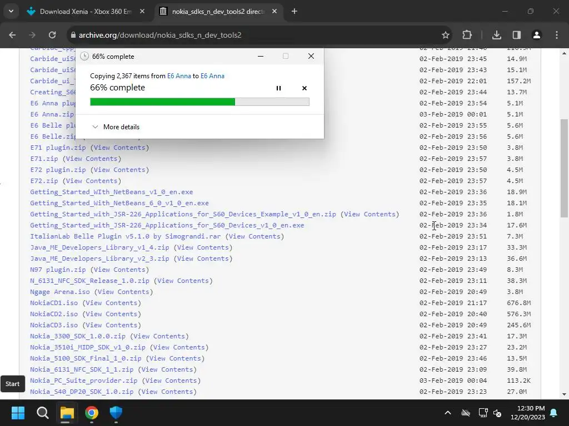Open the tab search dropdown arrow
The image size is (569, 426).
click(x=11, y=11)
